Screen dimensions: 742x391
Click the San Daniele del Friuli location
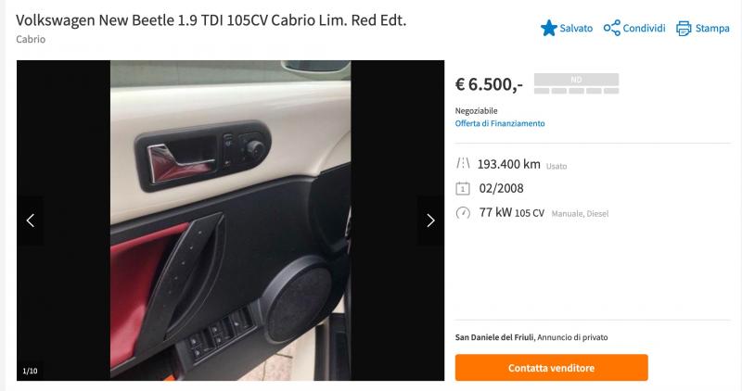(x=494, y=337)
